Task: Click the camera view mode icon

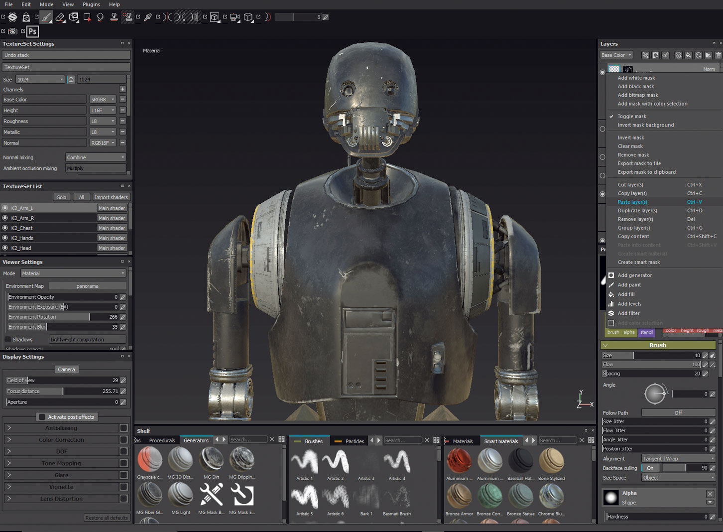Action: (235, 17)
